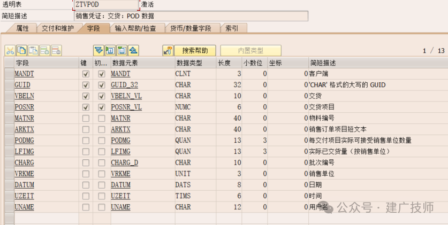Select the row selector for UNAME
This screenshot has width=448, height=225.
click(x=9, y=207)
